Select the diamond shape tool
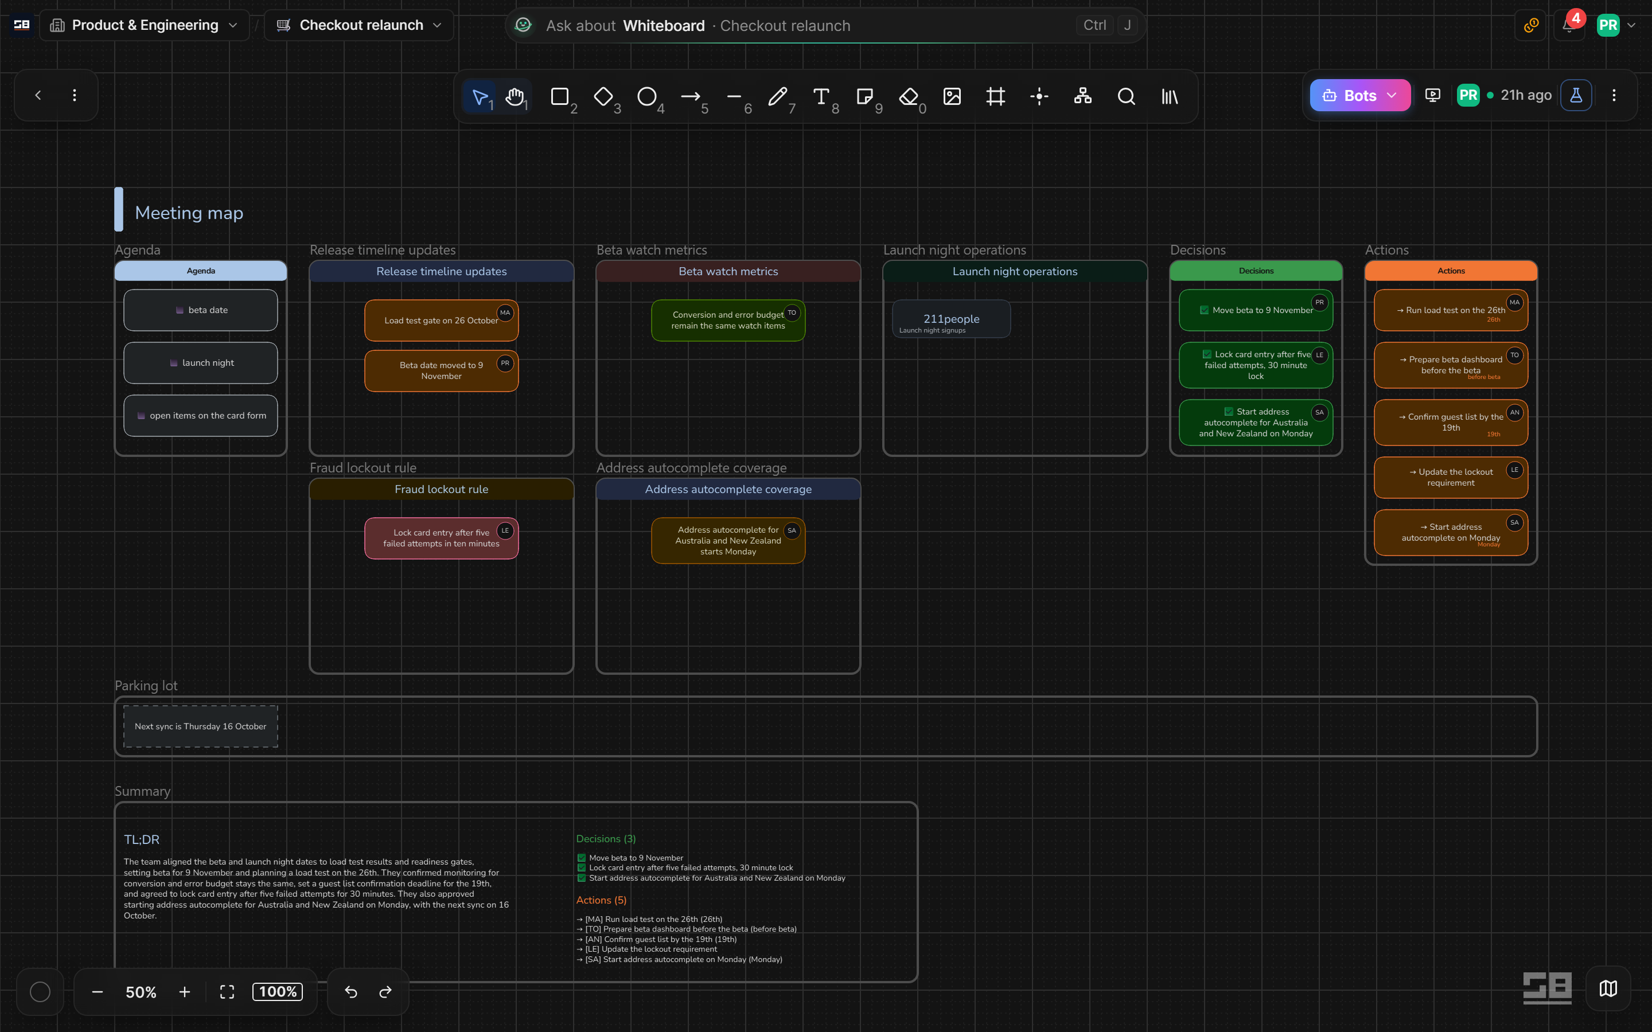 point(603,96)
